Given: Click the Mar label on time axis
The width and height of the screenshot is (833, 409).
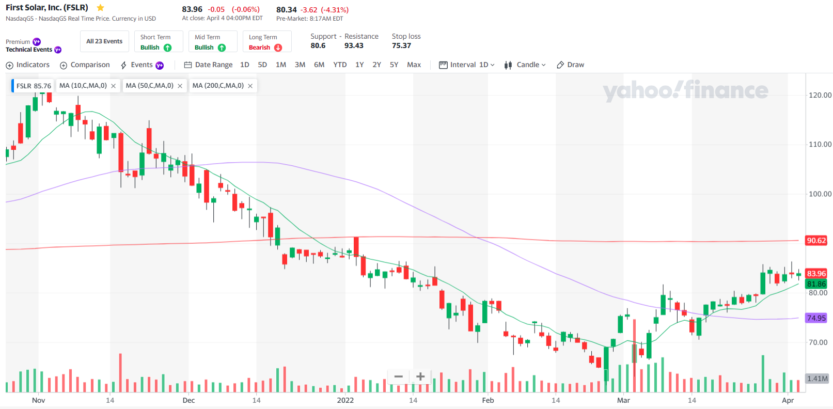Looking at the screenshot, I should [623, 400].
